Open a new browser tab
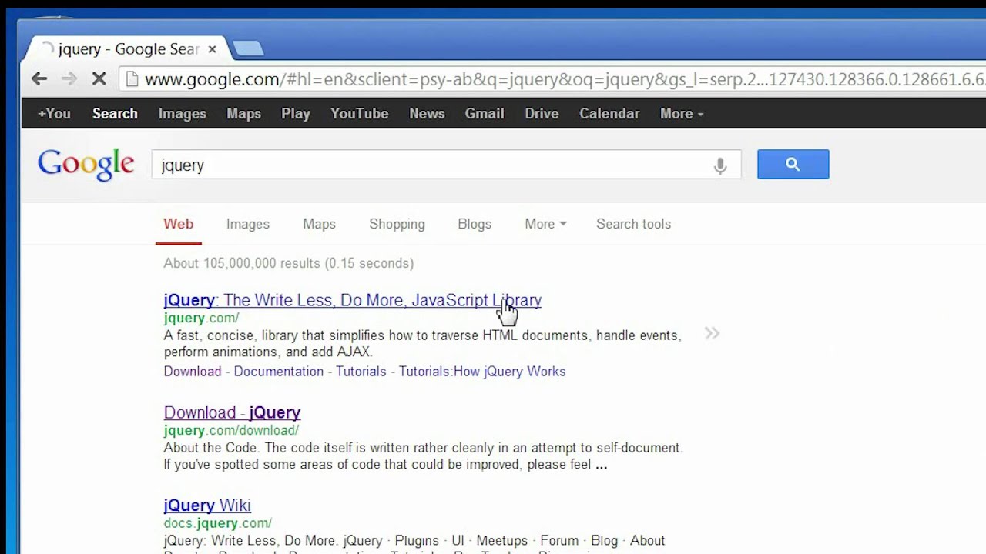Viewport: 986px width, 554px height. [x=248, y=49]
